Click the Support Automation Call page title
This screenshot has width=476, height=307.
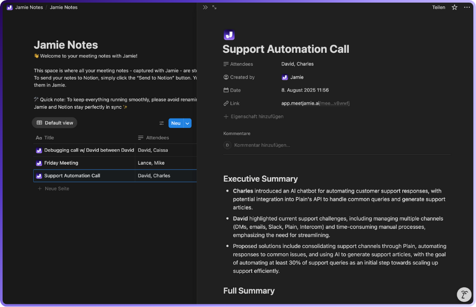pos(286,49)
